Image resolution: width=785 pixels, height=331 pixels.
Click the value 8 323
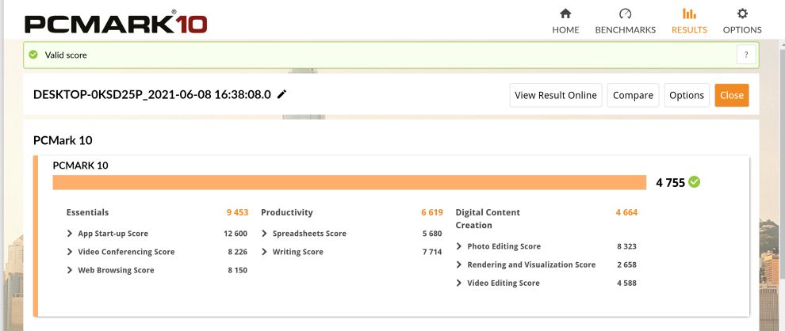(x=626, y=246)
